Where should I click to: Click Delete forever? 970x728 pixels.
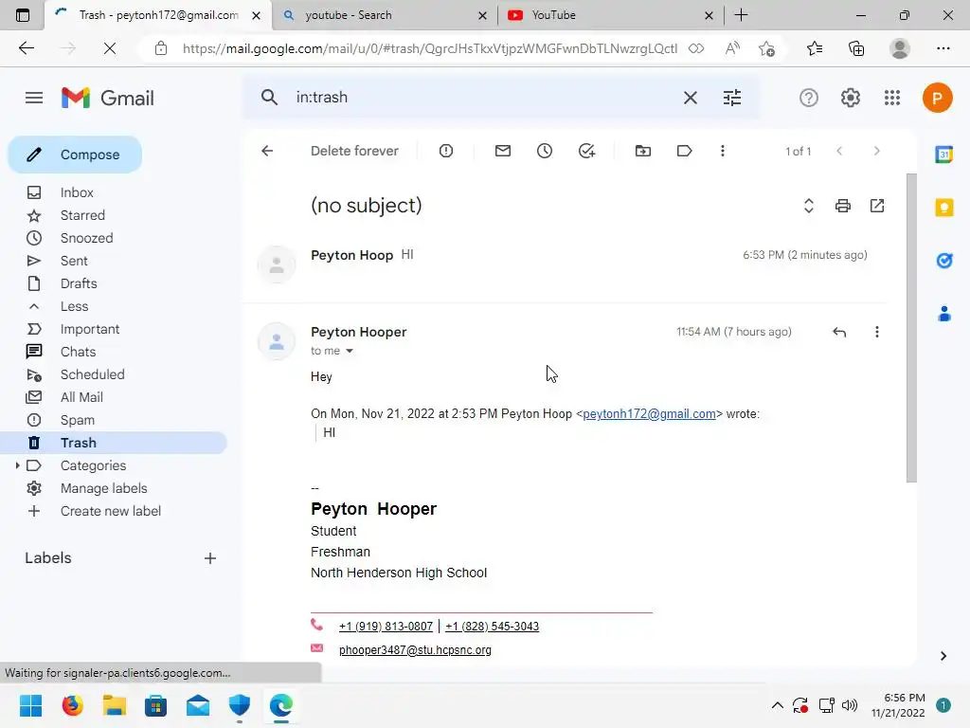tap(354, 151)
